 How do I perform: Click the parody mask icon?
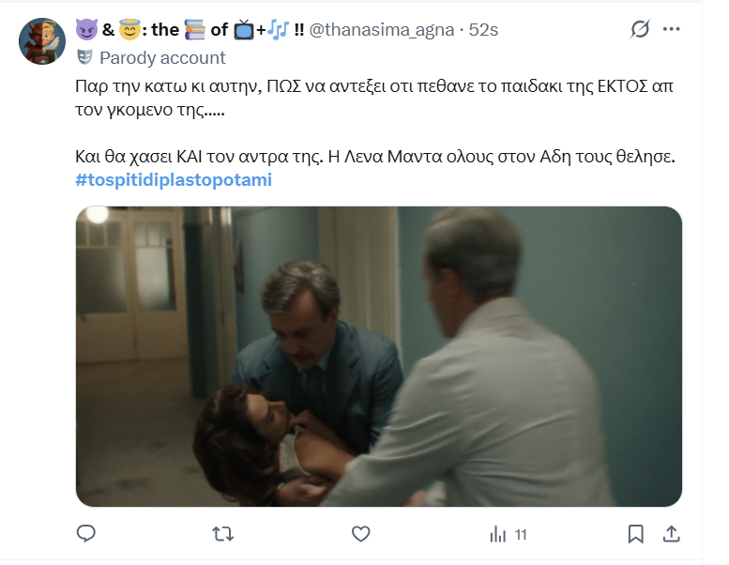point(84,57)
